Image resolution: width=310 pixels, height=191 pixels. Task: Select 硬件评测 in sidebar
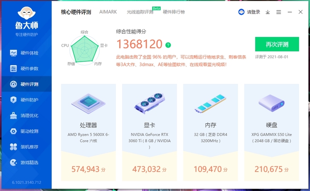pos(26,84)
